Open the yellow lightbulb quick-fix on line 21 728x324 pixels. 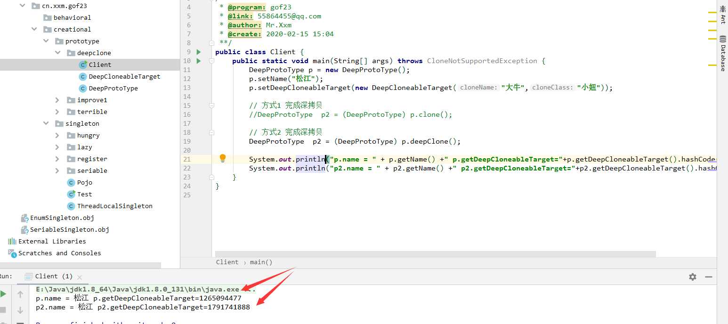pos(223,158)
